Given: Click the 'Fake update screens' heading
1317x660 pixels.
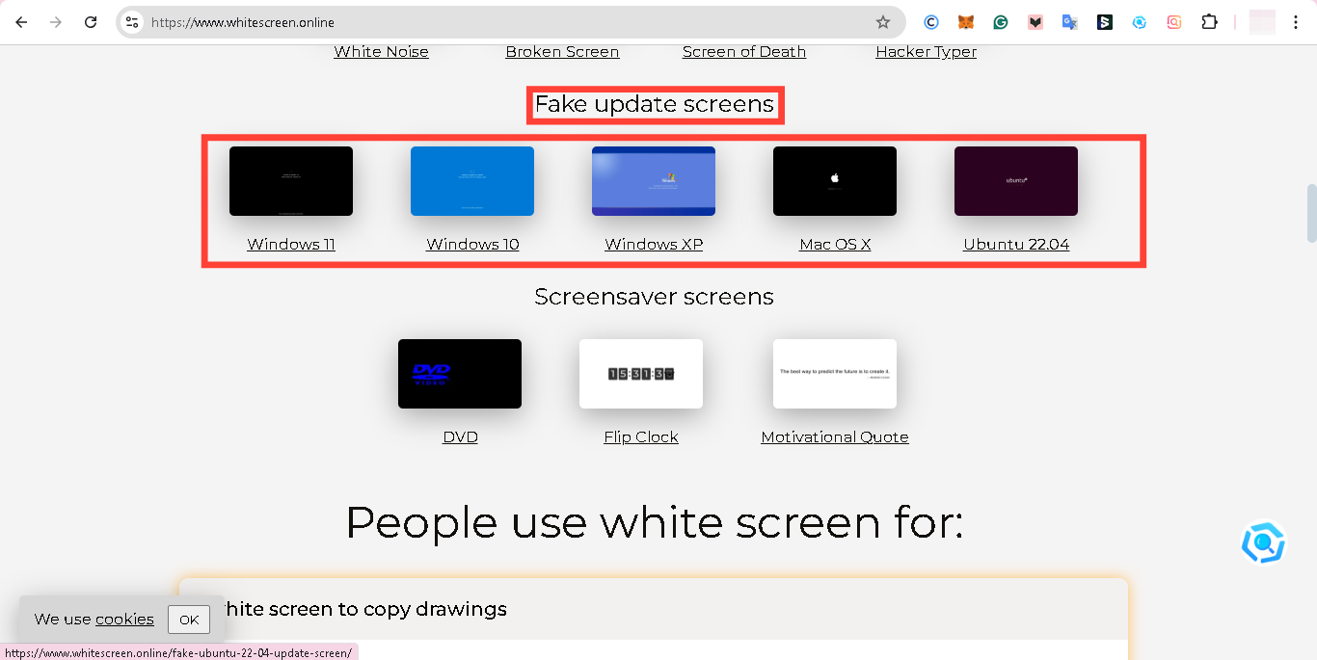Looking at the screenshot, I should pos(655,104).
